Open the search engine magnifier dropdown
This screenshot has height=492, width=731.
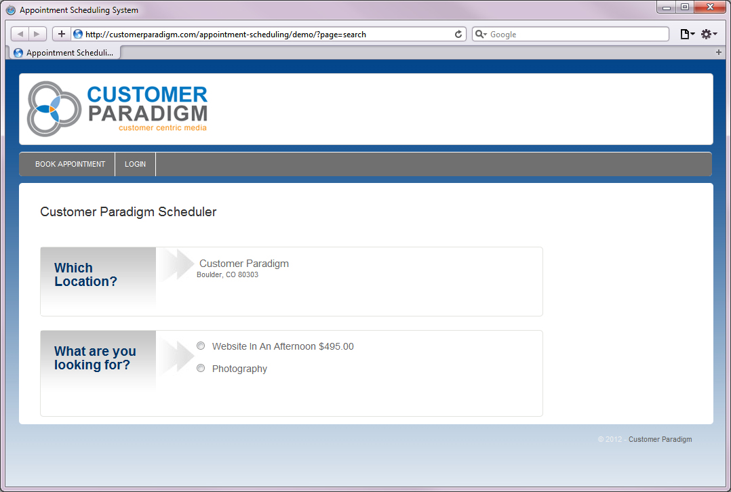(x=481, y=34)
